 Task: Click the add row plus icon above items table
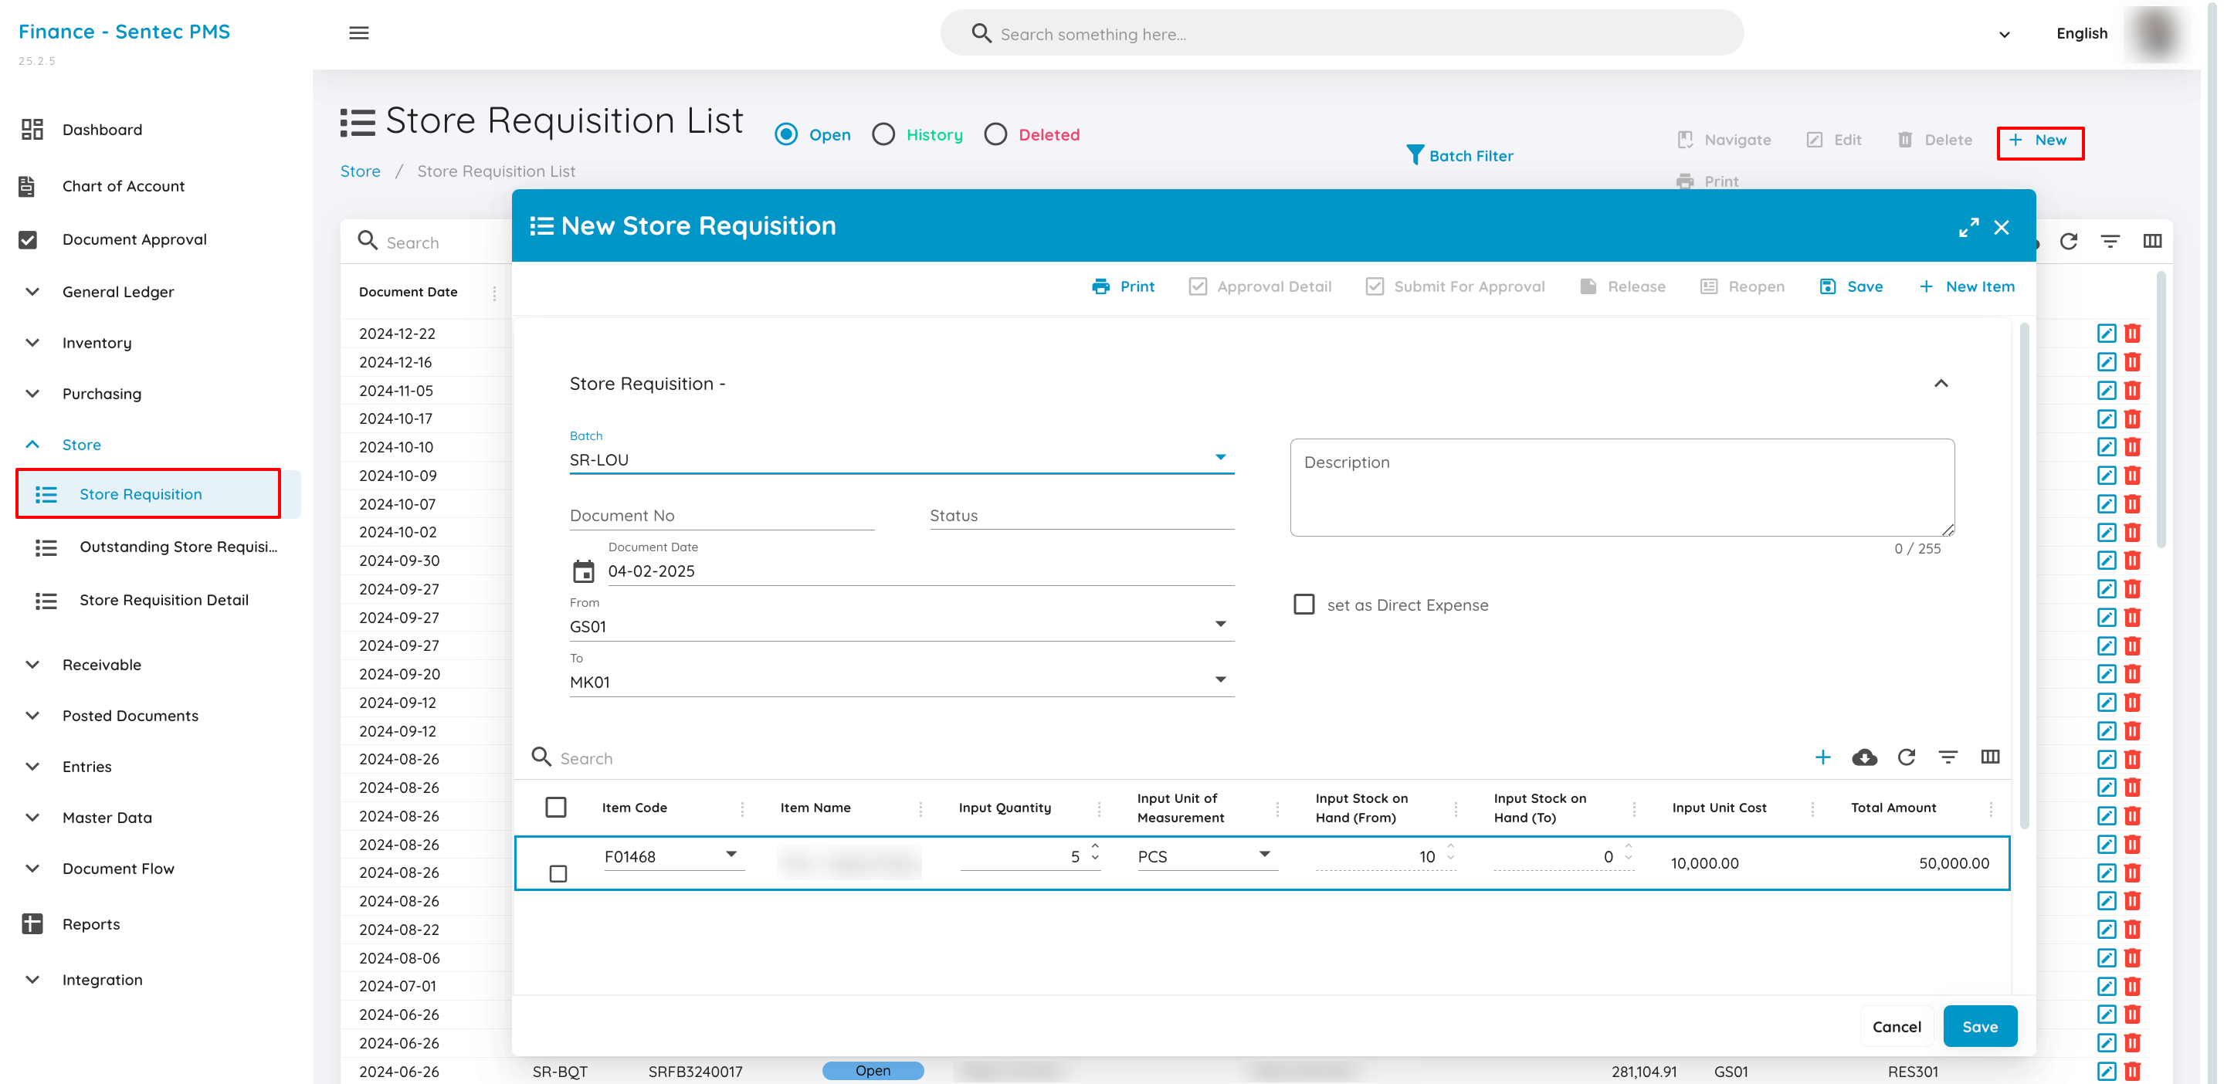(x=1822, y=757)
